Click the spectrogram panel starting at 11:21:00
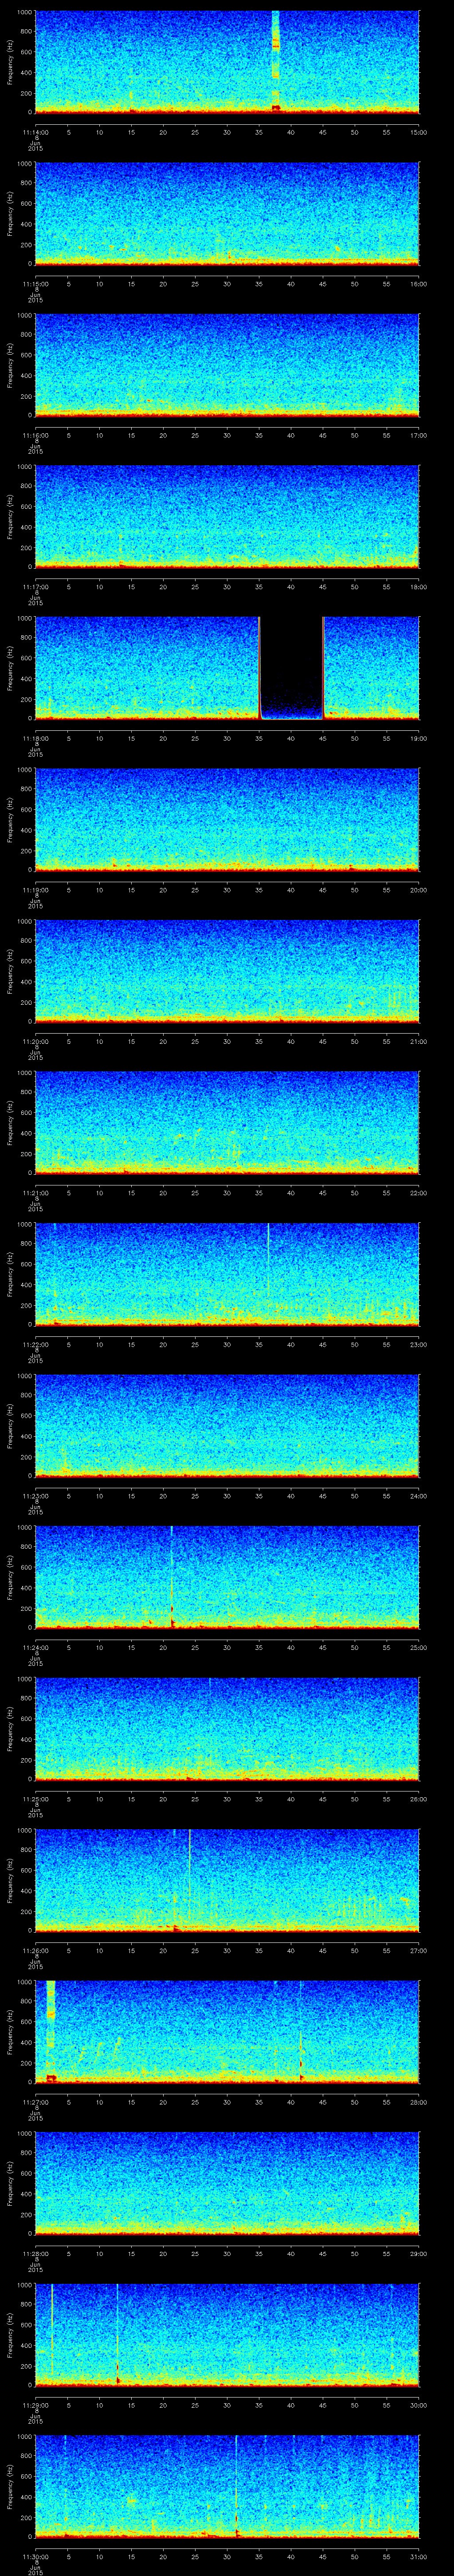 point(227,1122)
